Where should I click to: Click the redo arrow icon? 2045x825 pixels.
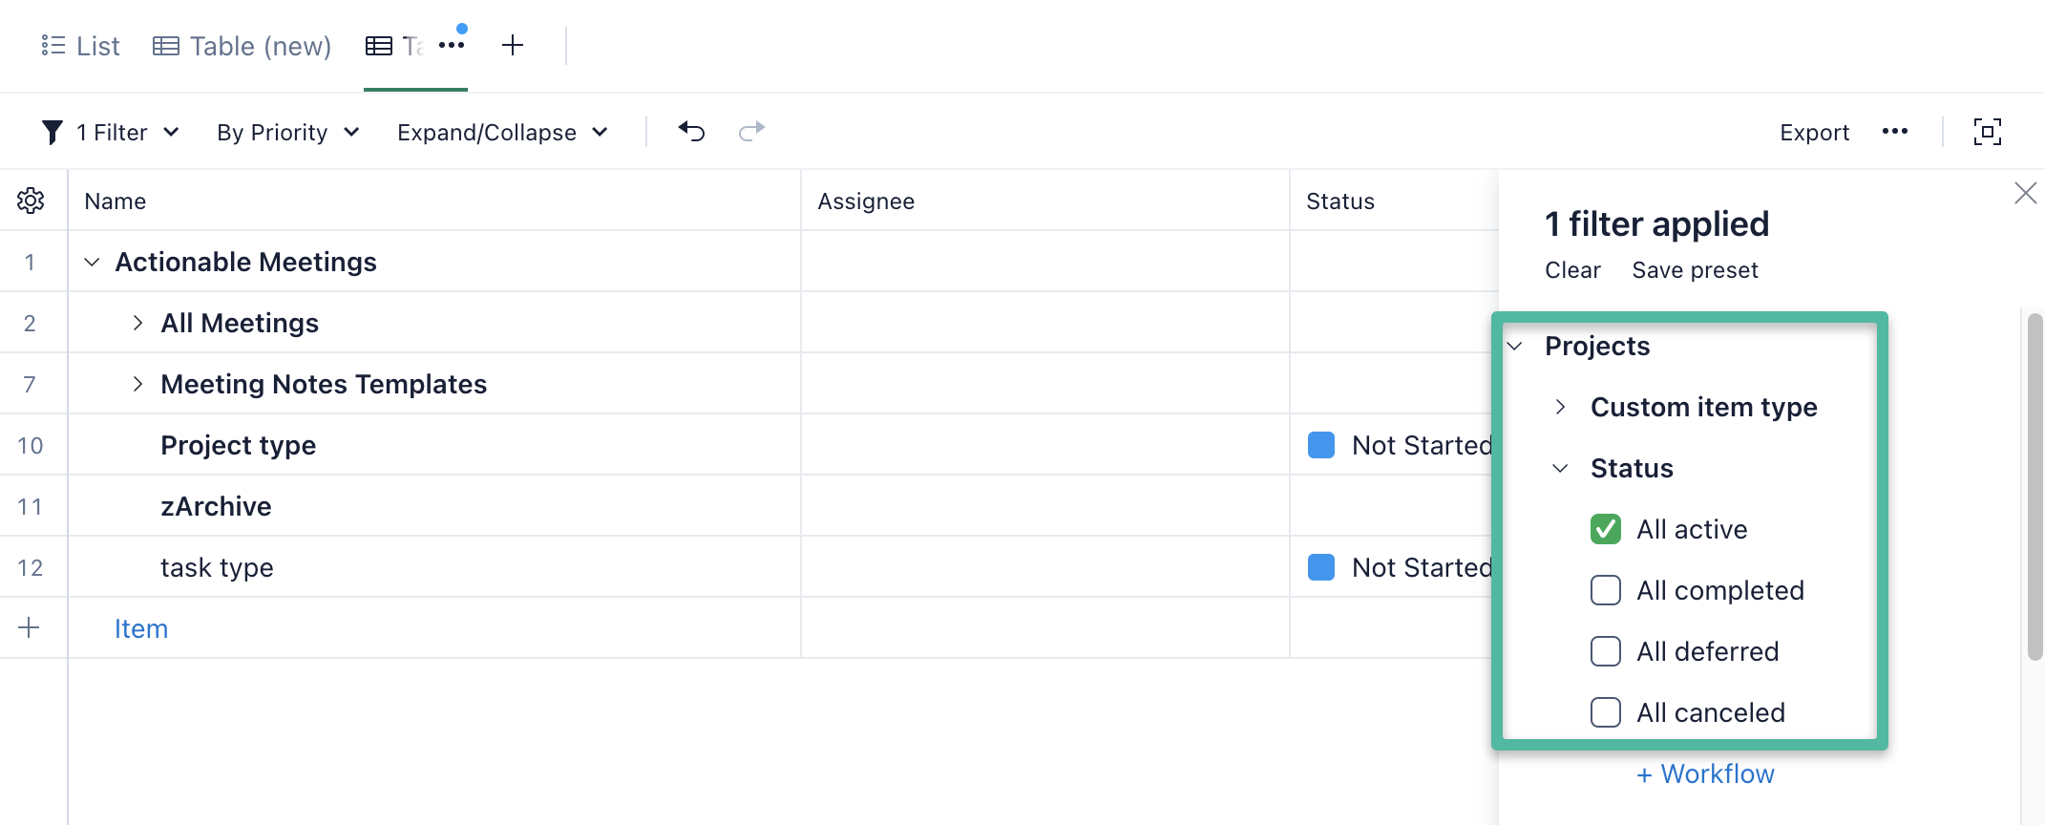(x=752, y=132)
